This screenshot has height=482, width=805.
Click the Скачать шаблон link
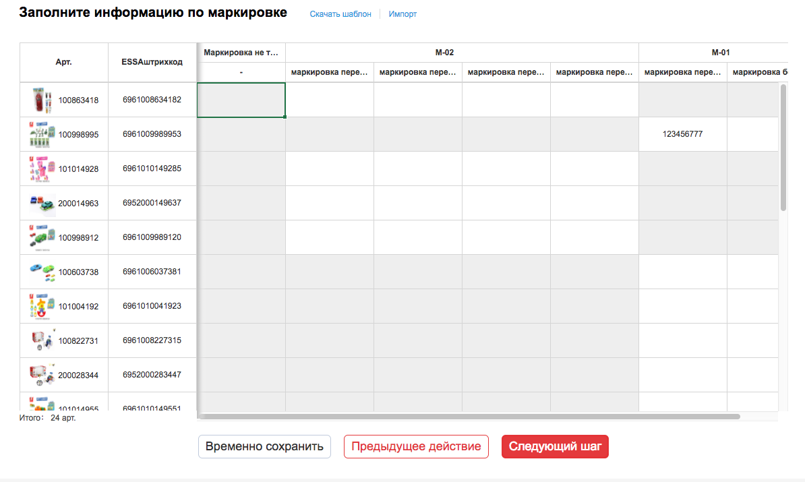(340, 14)
